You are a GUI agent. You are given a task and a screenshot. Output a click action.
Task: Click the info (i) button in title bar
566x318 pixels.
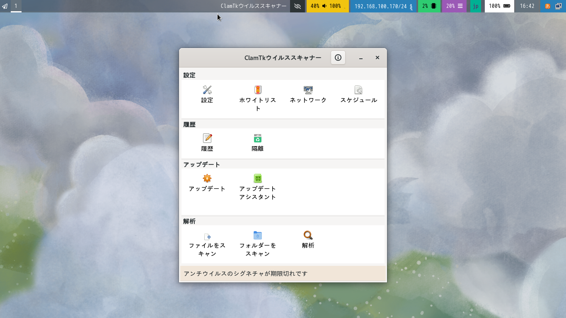coord(338,58)
